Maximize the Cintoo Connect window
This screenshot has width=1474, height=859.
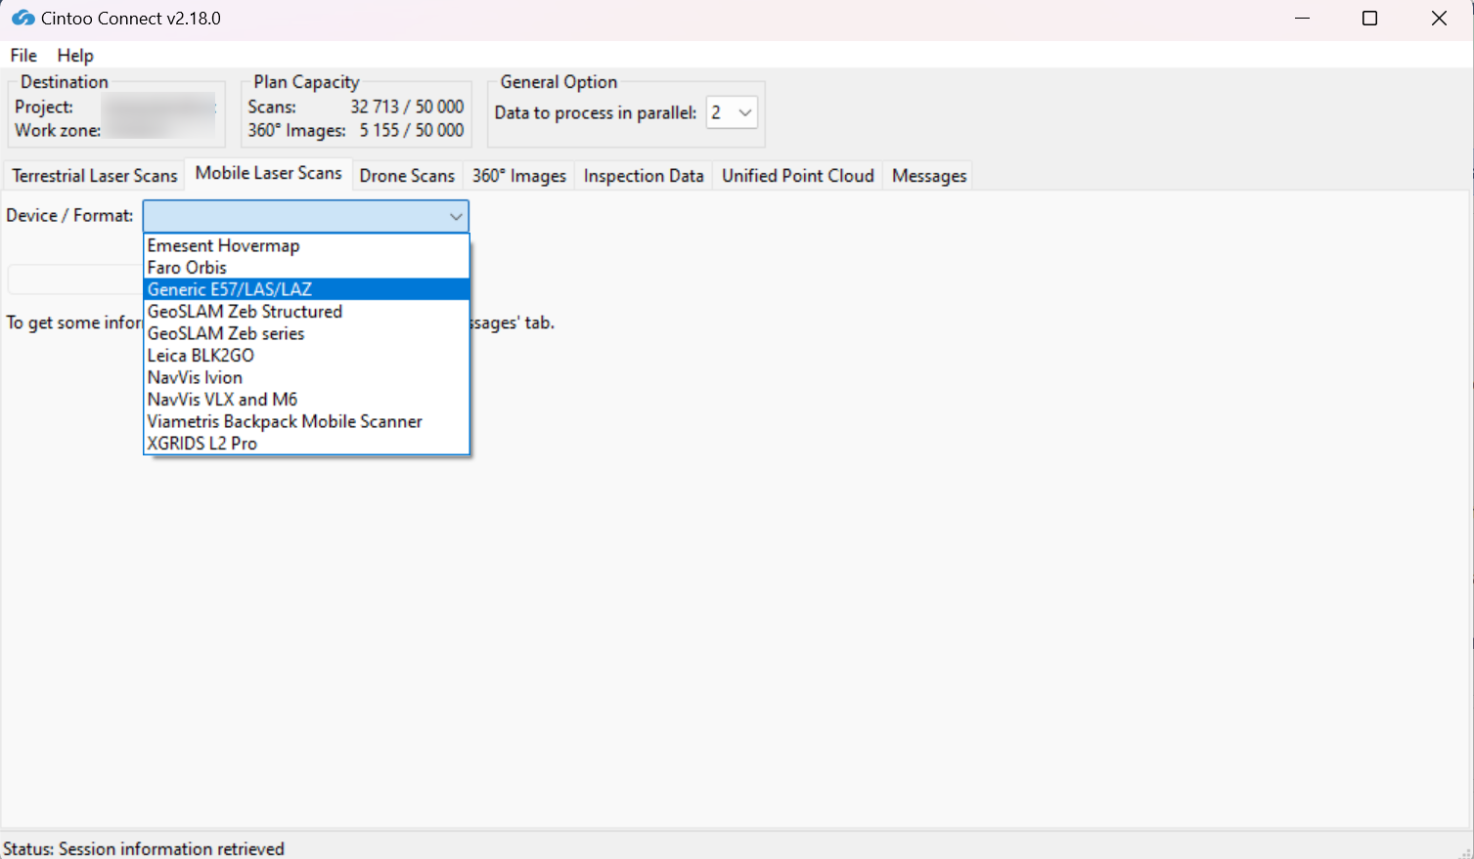pos(1369,19)
